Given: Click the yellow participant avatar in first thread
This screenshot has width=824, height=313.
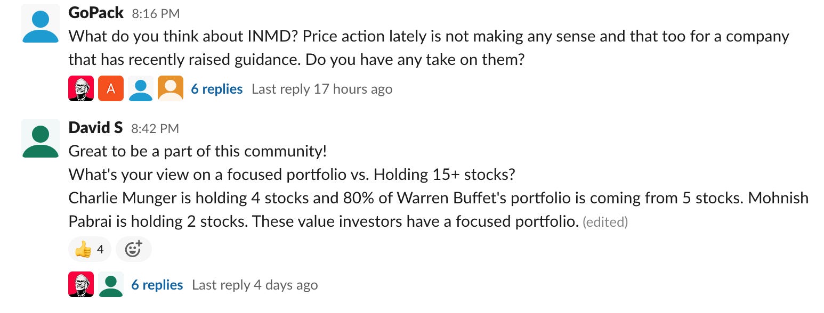Looking at the screenshot, I should (170, 88).
